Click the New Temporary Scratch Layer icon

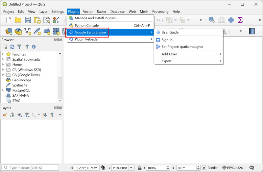(x=47, y=31)
